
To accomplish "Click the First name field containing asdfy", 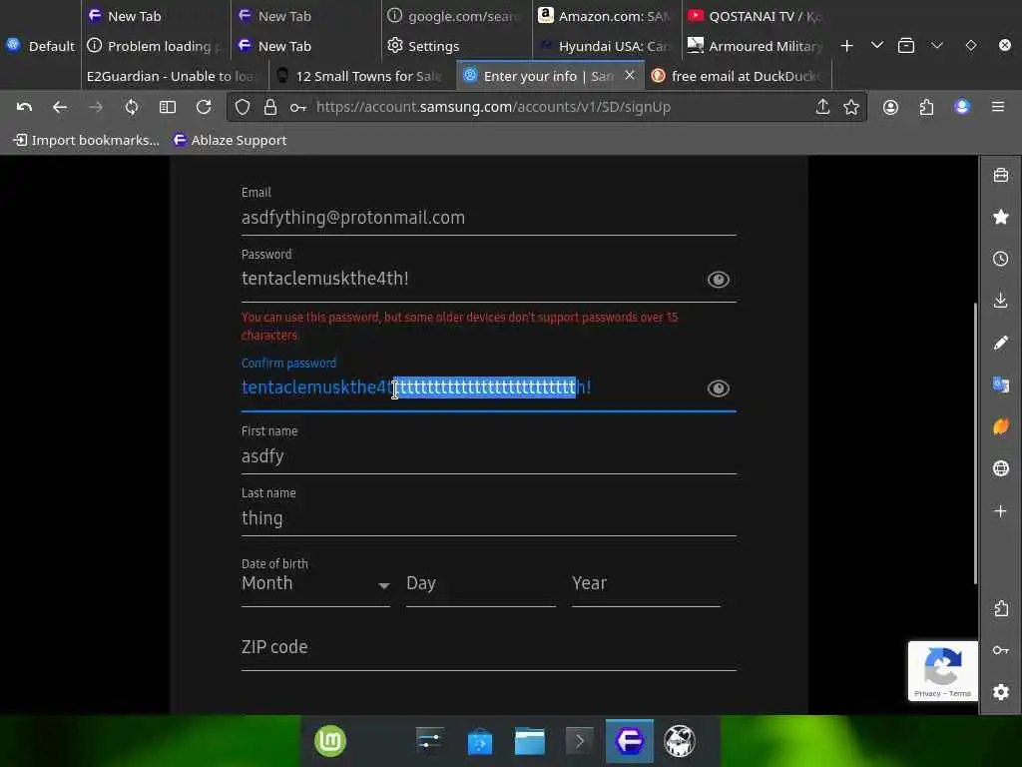I will (x=488, y=456).
